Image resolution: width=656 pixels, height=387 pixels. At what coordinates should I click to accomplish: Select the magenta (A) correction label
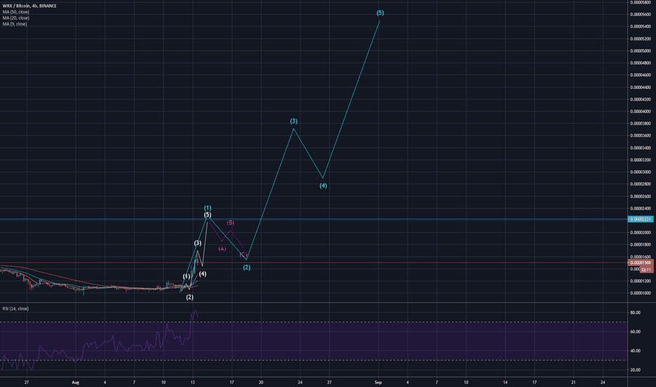222,248
